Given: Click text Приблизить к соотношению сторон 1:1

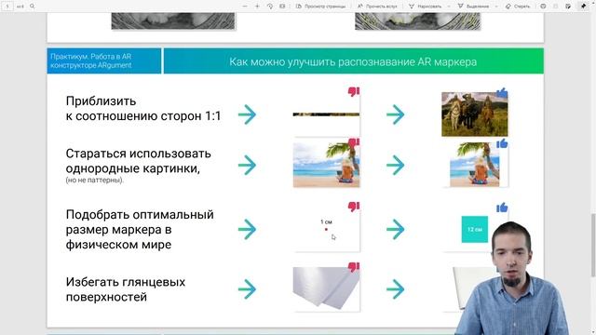Looking at the screenshot, I should pyautogui.click(x=143, y=108).
